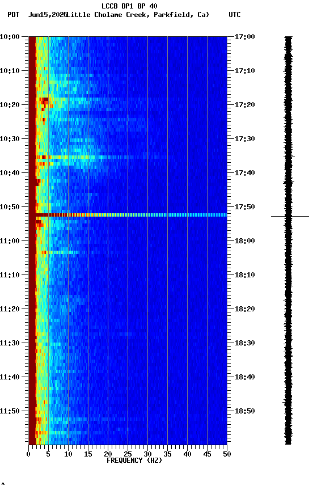Click the FREQUENCY (HZ) axis title

134,461
